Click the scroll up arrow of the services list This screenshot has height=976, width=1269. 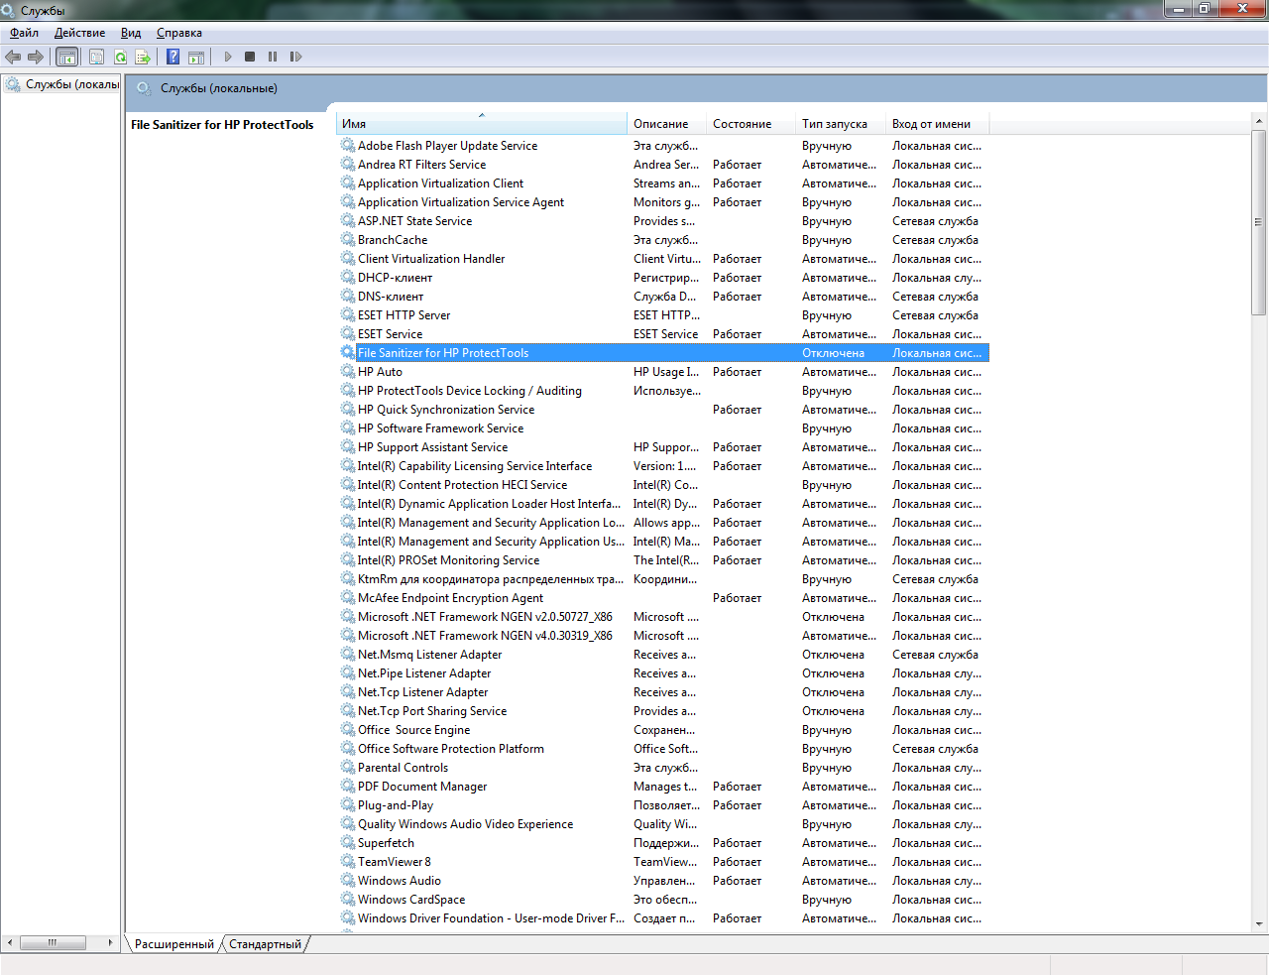(x=1259, y=121)
